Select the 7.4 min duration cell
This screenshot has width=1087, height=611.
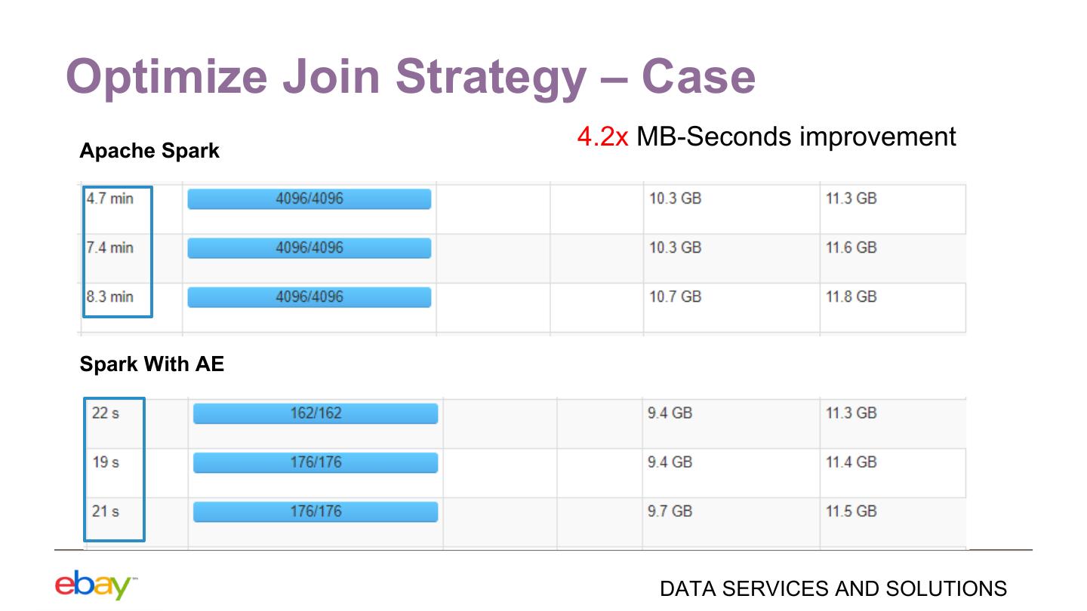point(110,248)
